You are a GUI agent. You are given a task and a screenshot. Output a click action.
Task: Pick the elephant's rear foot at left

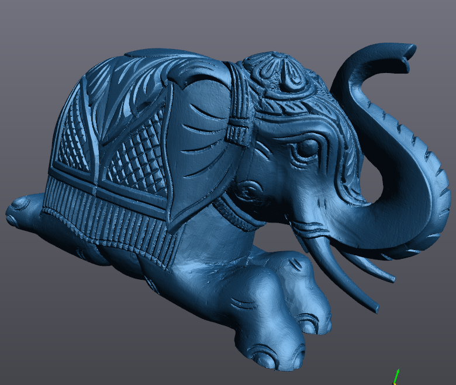pos(20,210)
